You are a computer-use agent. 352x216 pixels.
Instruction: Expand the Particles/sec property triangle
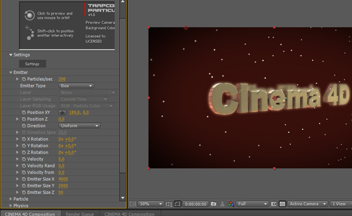coord(17,79)
